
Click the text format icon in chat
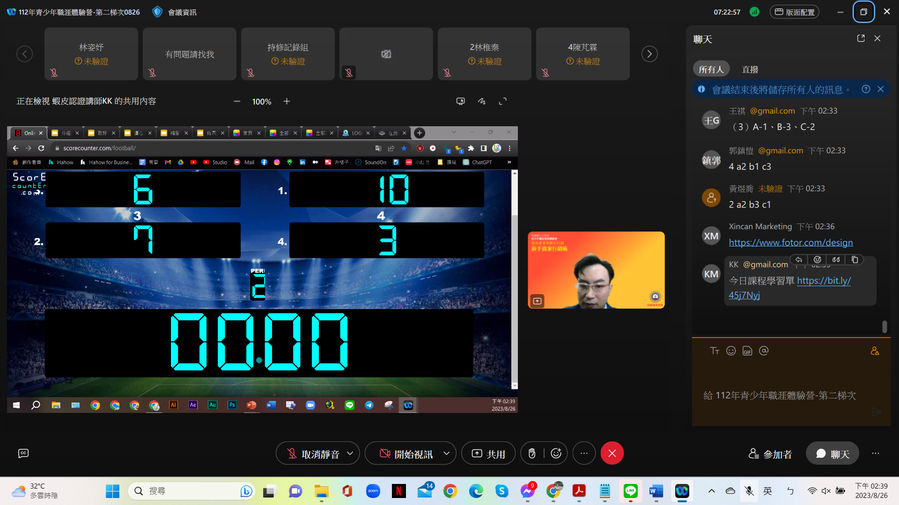715,351
